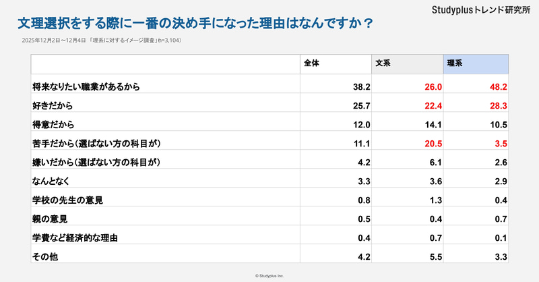Select the red value 20.5
This screenshot has width=539, height=282.
point(433,144)
